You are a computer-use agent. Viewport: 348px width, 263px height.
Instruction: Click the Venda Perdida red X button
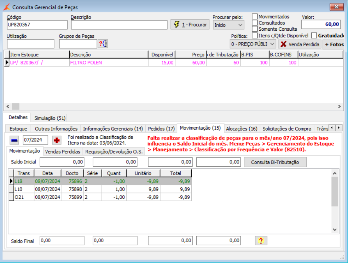pyautogui.click(x=300, y=44)
